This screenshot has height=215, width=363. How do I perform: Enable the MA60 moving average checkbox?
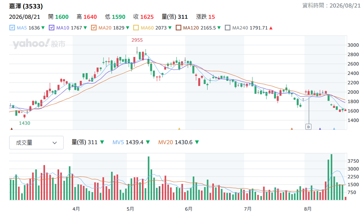click(x=136, y=28)
